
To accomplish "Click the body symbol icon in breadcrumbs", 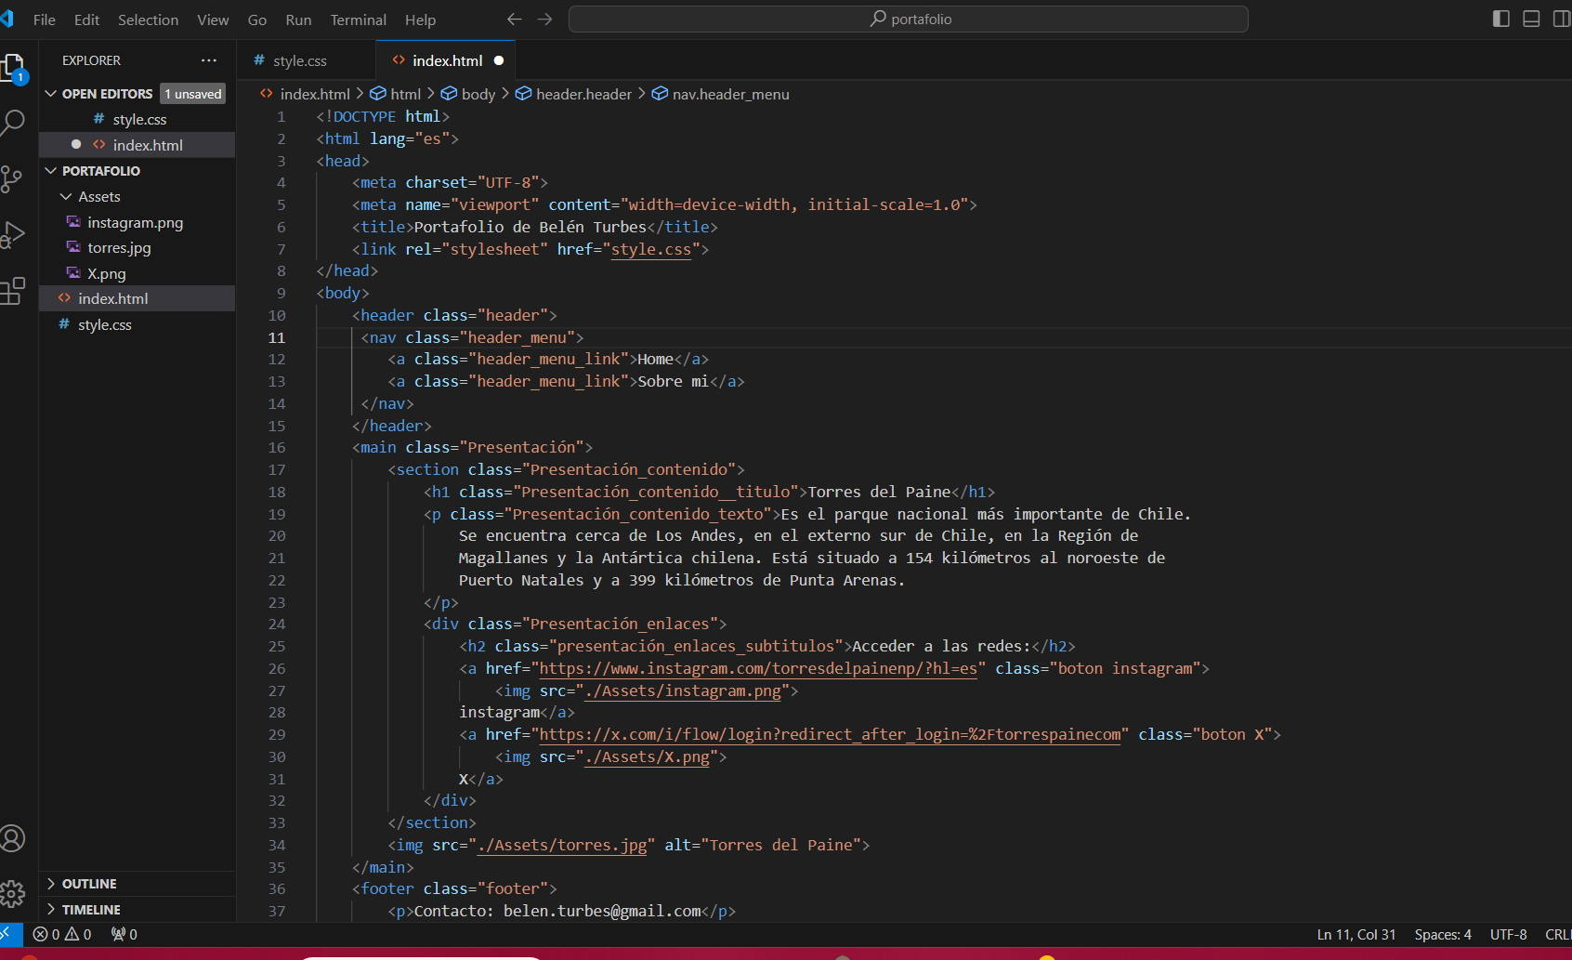I will pyautogui.click(x=449, y=94).
